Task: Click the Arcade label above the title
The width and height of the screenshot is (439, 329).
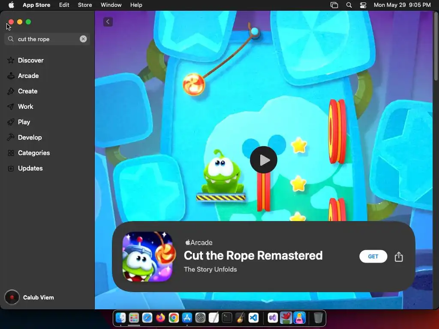Action: (x=199, y=242)
